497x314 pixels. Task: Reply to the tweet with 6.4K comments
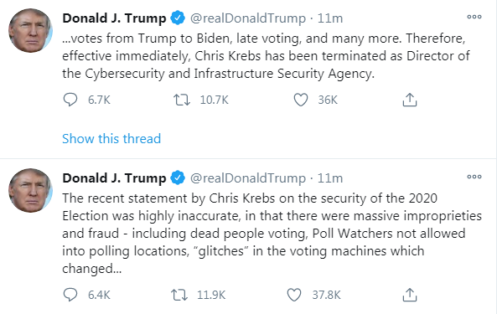70,295
